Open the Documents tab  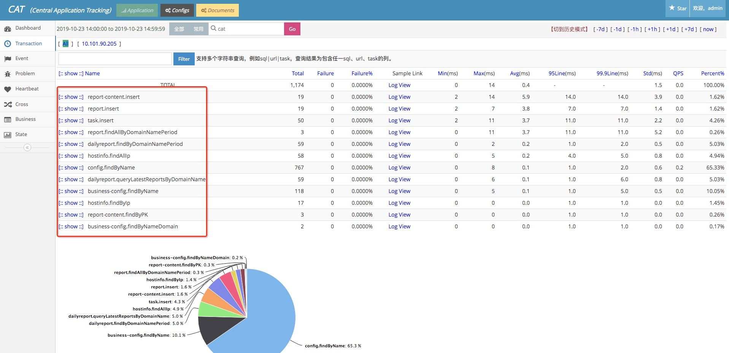[218, 10]
